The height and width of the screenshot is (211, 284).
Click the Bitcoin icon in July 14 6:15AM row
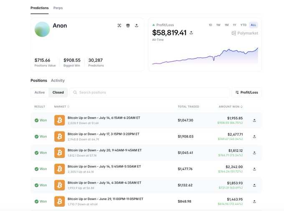pyautogui.click(x=60, y=120)
